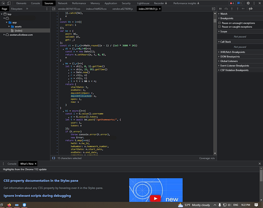Screen dimensions: 263x208
Task: Open the DevTools three-dot customize menu
Action: [x=254, y=3]
